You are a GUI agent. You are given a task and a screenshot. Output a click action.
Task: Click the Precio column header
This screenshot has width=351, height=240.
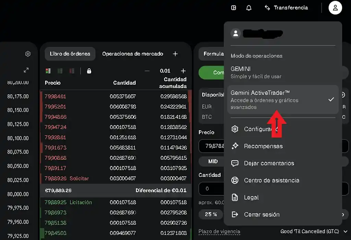coord(52,83)
